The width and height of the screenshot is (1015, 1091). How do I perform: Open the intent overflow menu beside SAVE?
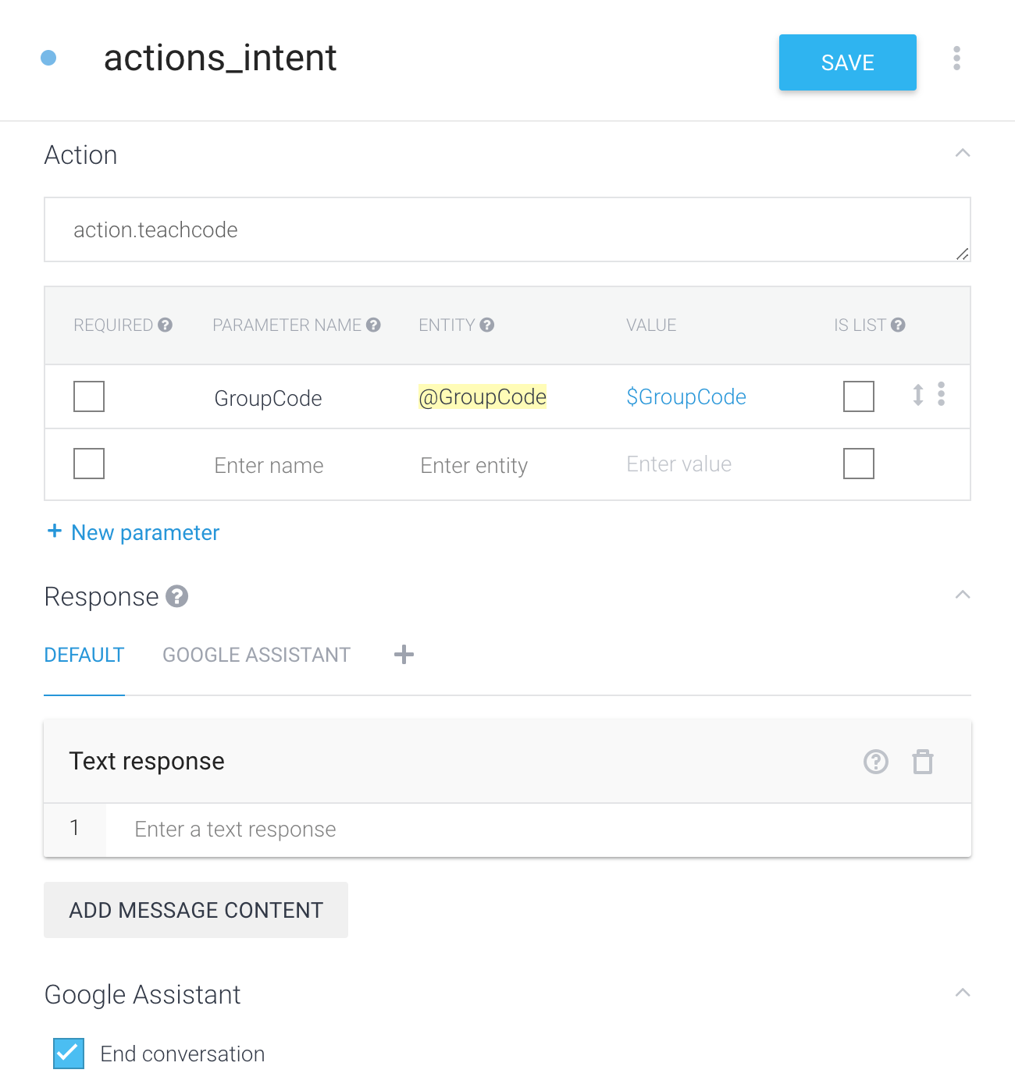[x=956, y=59]
